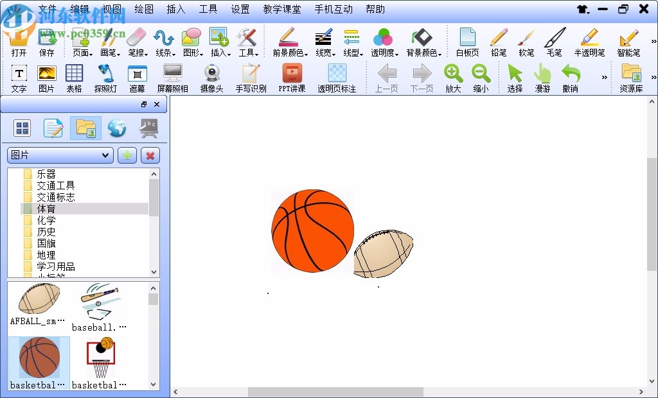Image resolution: width=658 pixels, height=398 pixels.
Task: Select the basketball hoop thumbnail
Action: pyautogui.click(x=100, y=363)
